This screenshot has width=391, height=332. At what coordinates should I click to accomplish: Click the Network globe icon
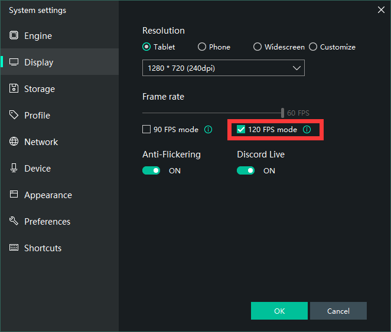coord(14,142)
